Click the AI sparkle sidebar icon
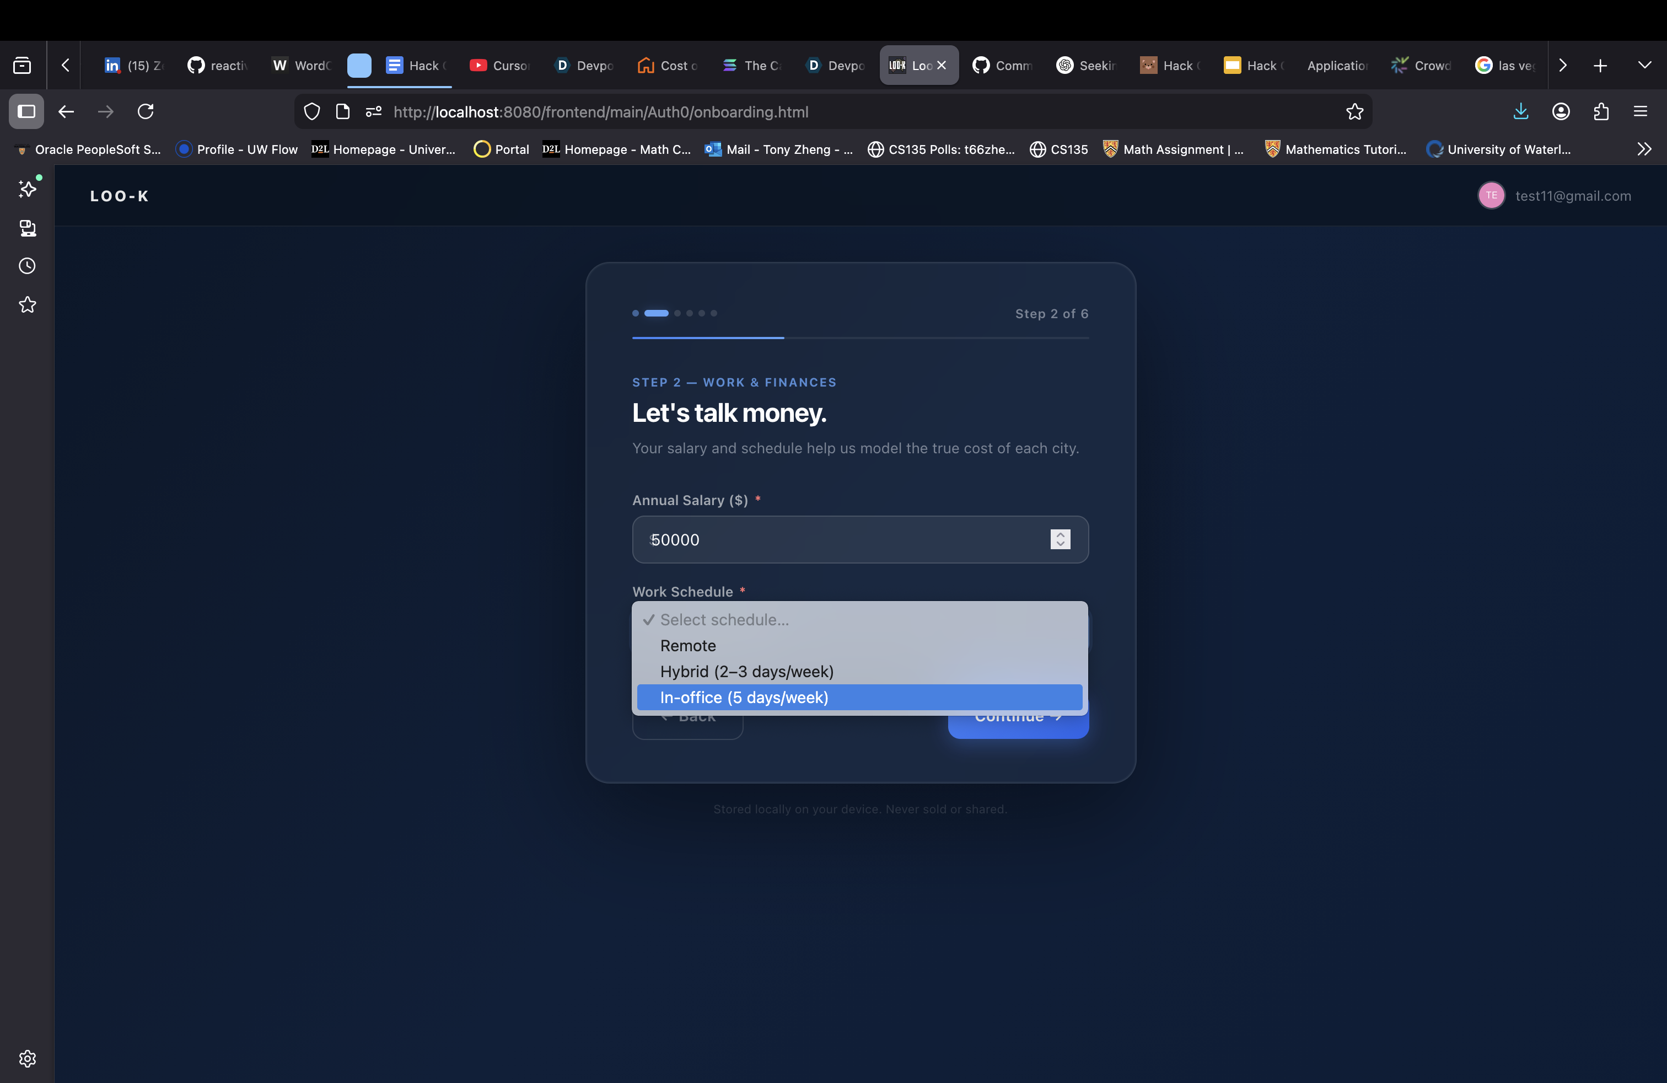This screenshot has height=1083, width=1667. (x=28, y=189)
